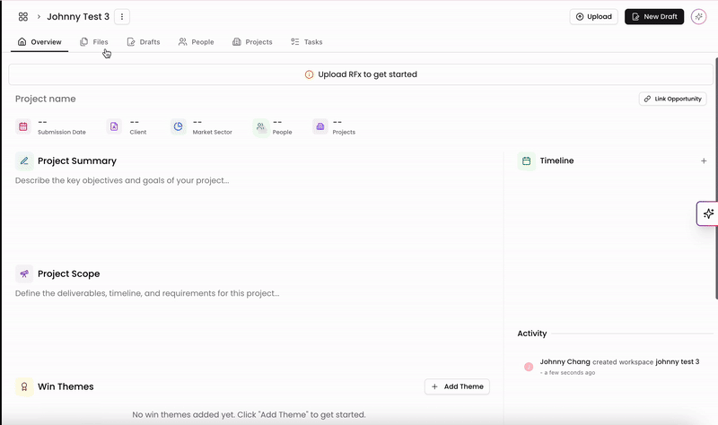The width and height of the screenshot is (718, 425).
Task: Go to the People tab
Action: (196, 41)
